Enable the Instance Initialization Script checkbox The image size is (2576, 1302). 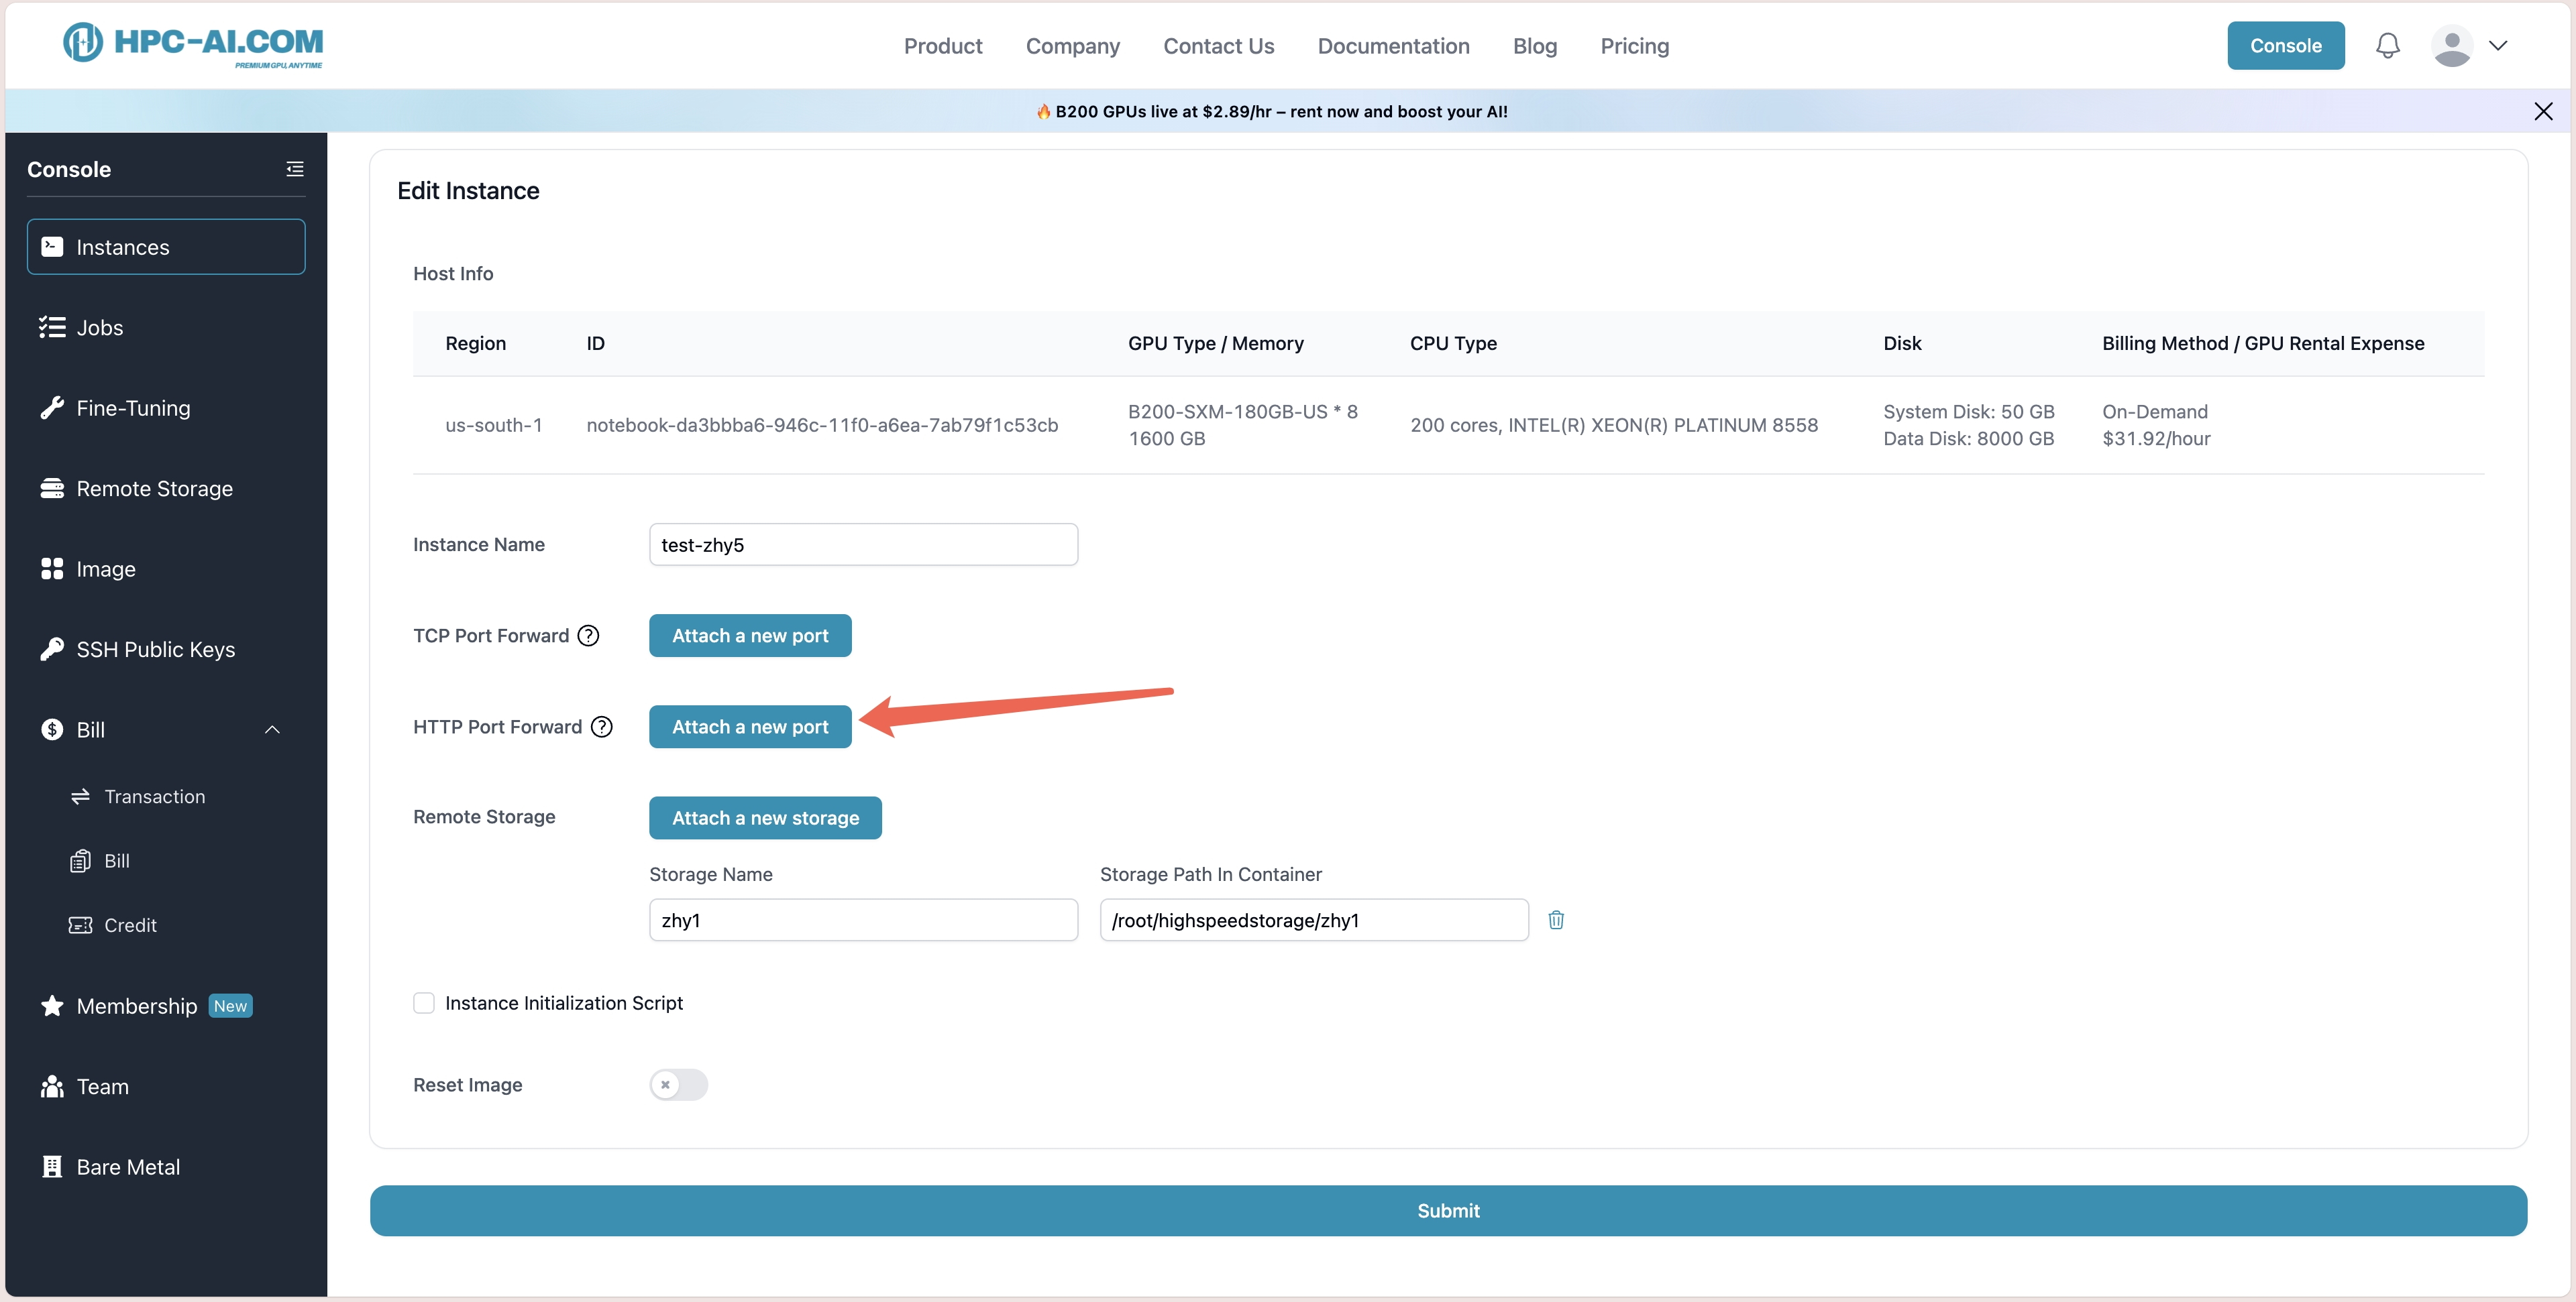(x=424, y=1002)
